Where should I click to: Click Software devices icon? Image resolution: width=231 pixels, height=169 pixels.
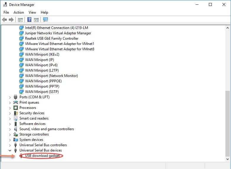pyautogui.click(x=16, y=124)
